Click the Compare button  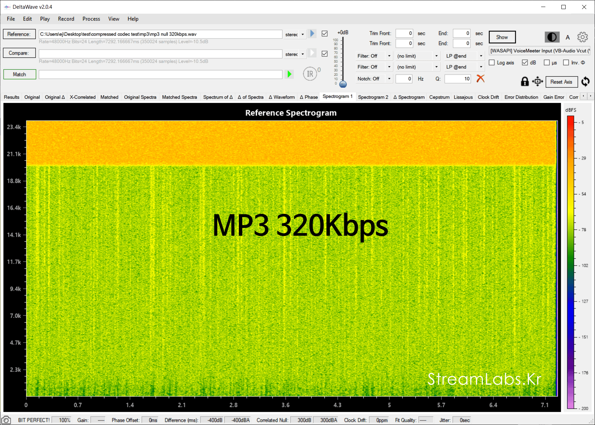[x=19, y=53]
